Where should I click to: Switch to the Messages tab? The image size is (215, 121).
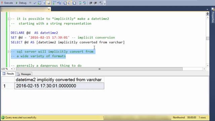click(24, 74)
